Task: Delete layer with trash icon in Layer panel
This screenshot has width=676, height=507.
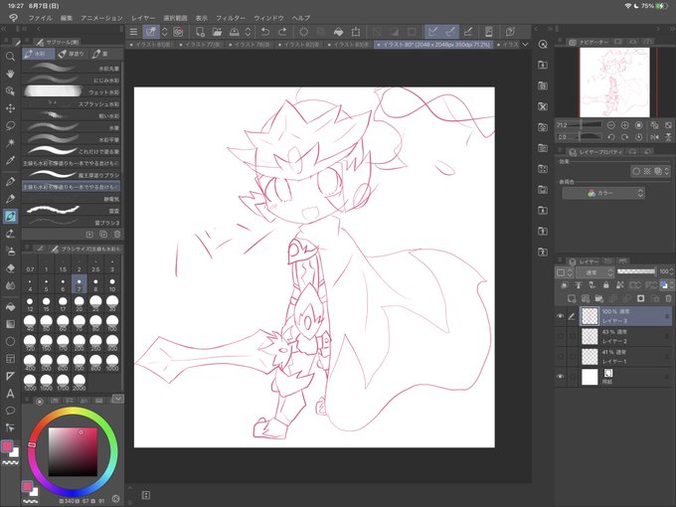Action: pos(668,298)
